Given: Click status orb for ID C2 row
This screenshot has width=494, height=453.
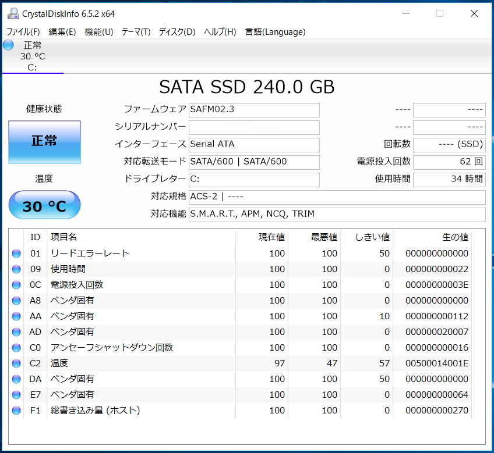Looking at the screenshot, I should (16, 363).
